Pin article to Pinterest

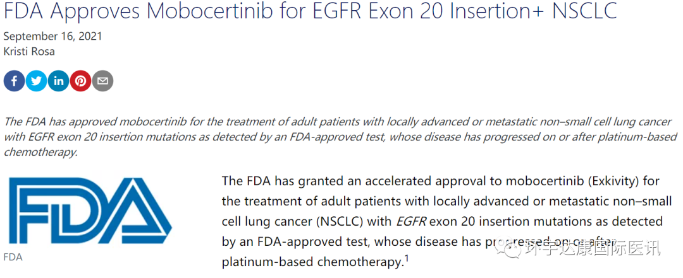point(80,81)
